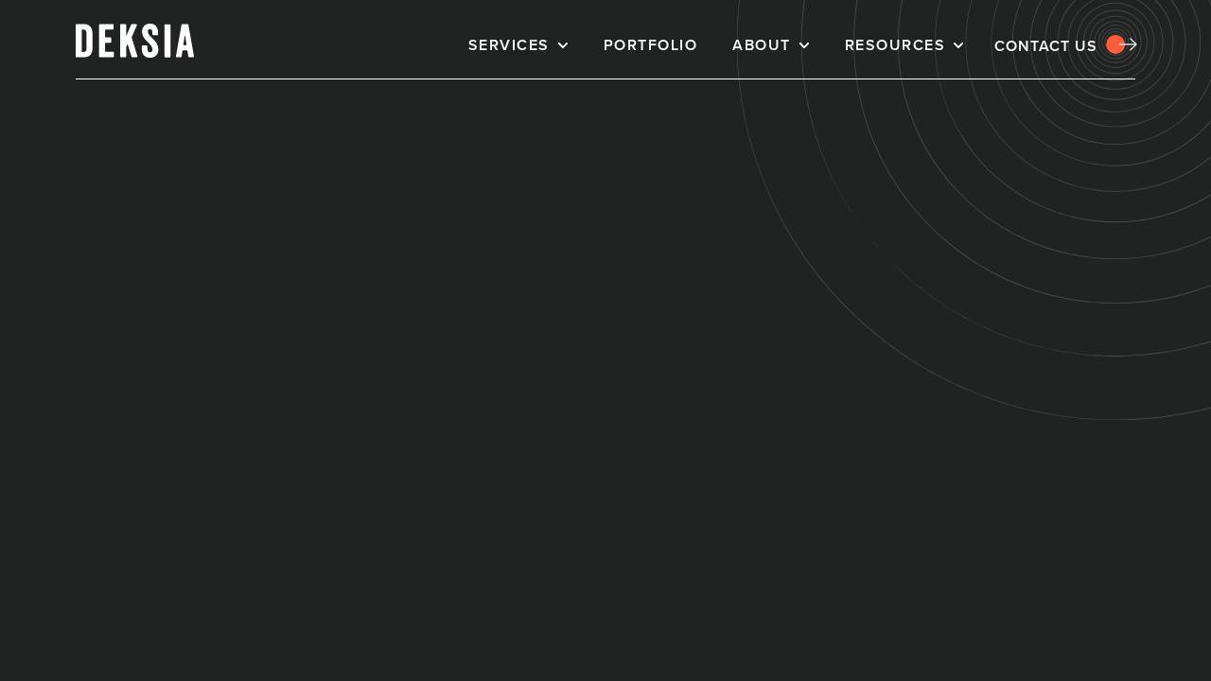Click the chevron icon beside RESOURCES
The image size is (1211, 681).
point(958,45)
